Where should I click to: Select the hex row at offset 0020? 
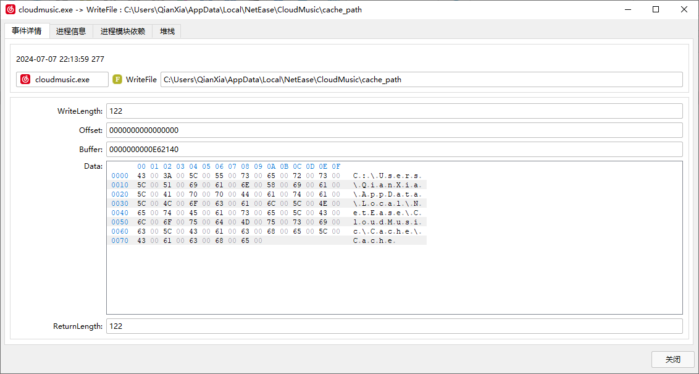(x=267, y=194)
